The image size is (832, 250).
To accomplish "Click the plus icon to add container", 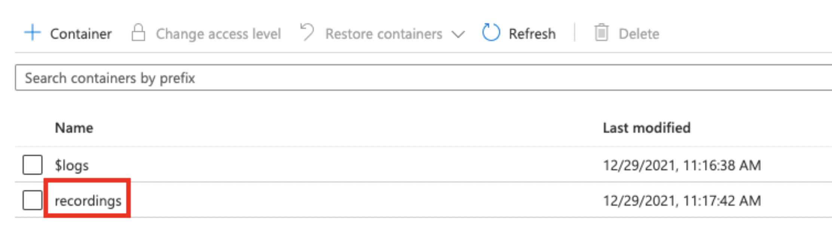I will (x=32, y=33).
